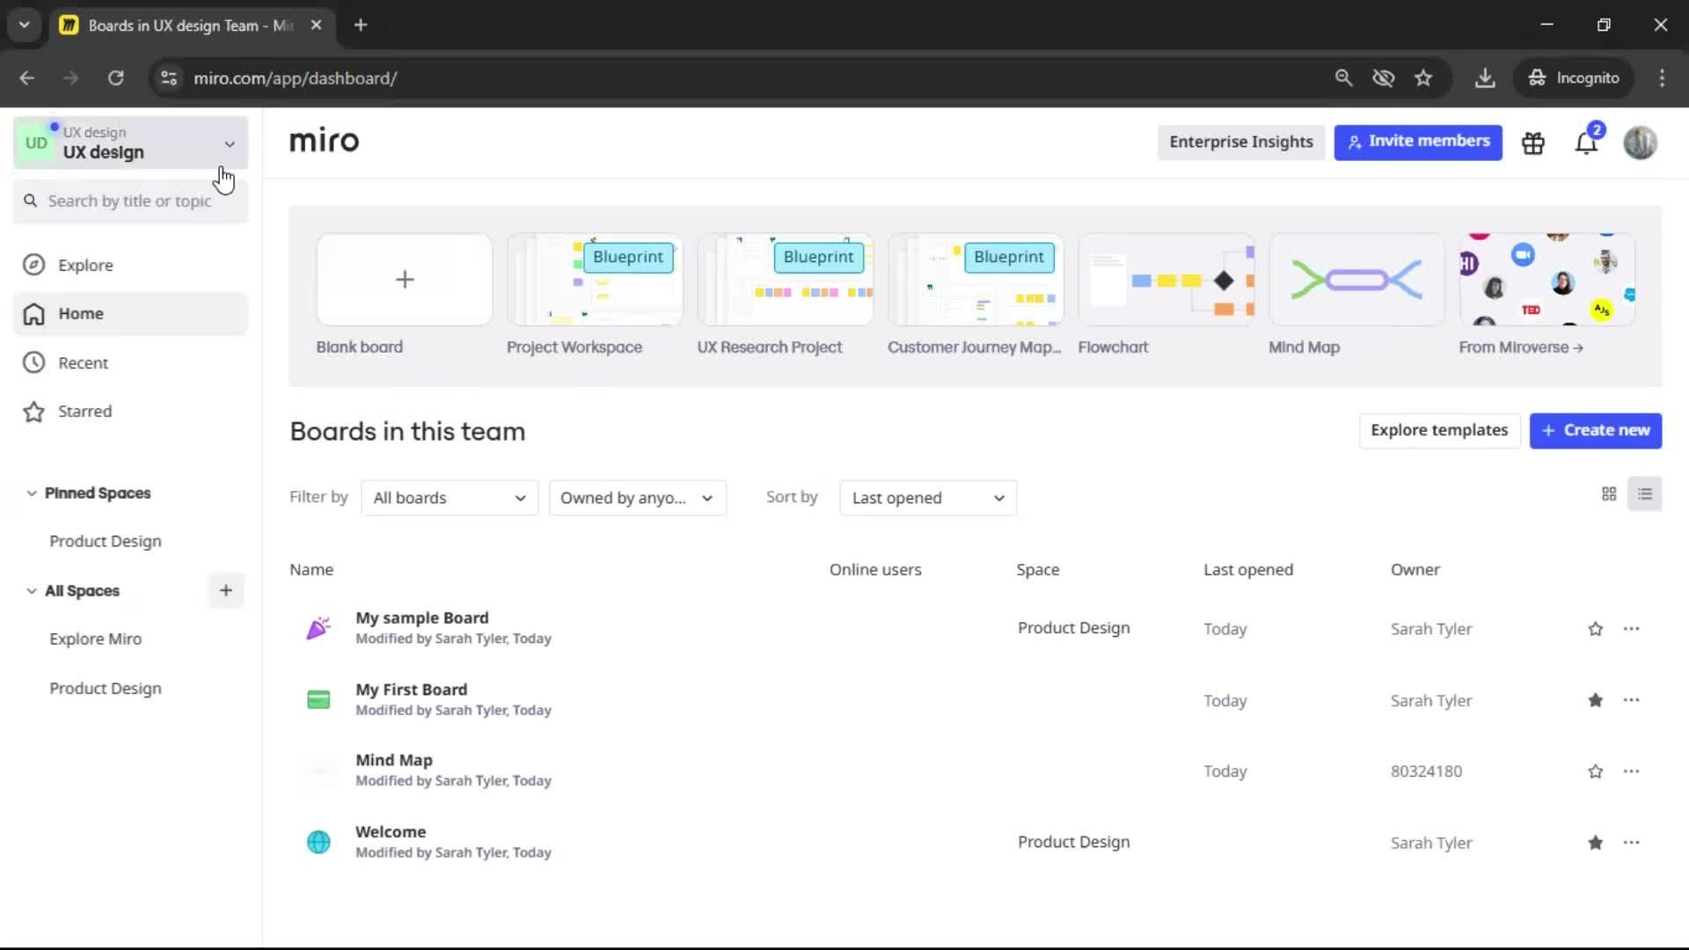Open a new browser tab
Screen dimensions: 1689x950
[x=361, y=26]
